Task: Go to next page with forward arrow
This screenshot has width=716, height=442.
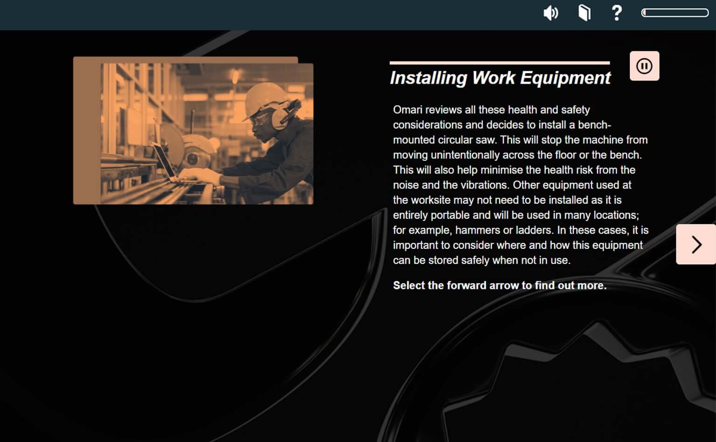Action: [696, 244]
